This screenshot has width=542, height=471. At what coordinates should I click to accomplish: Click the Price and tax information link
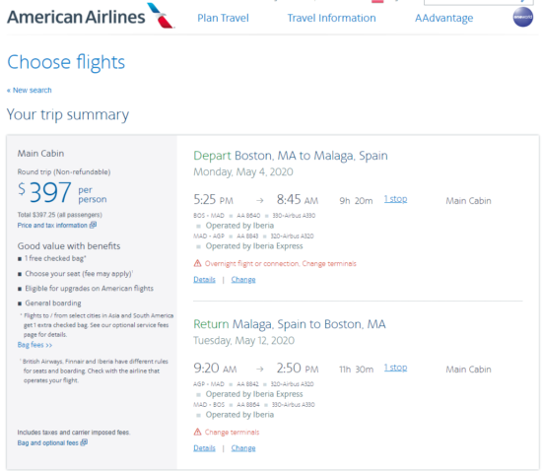click(x=52, y=226)
